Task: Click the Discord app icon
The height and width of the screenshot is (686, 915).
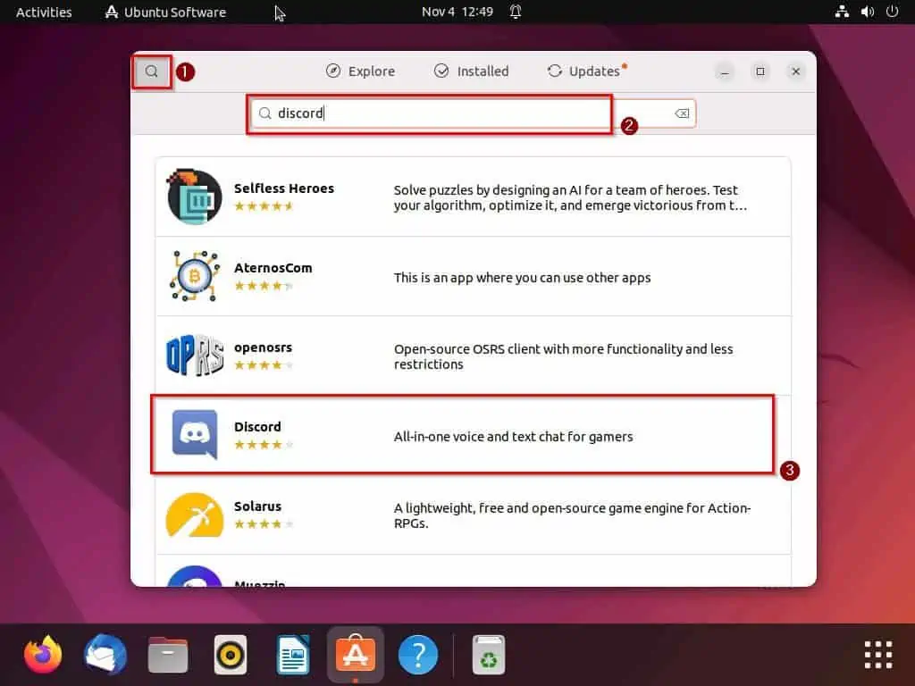Action: (x=194, y=435)
